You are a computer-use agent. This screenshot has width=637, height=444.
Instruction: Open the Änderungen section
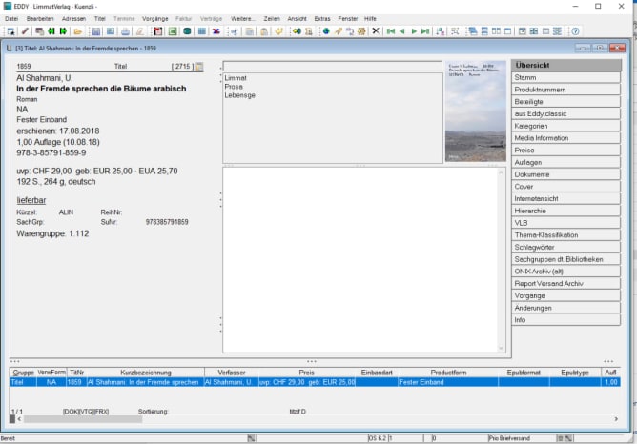pyautogui.click(x=565, y=308)
